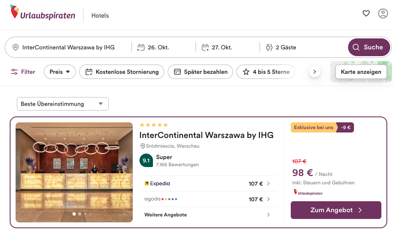The width and height of the screenshot is (394, 235).
Task: Click the Suche search button
Action: 369,47
